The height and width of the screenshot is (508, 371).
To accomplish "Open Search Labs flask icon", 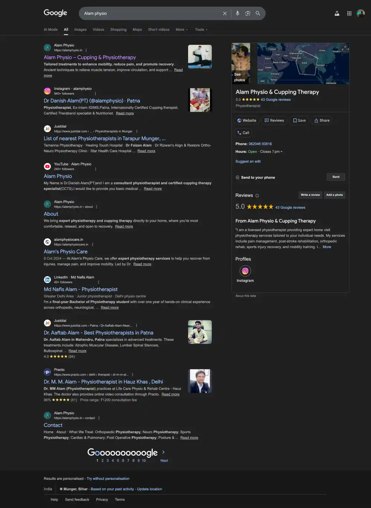I will tap(337, 13).
